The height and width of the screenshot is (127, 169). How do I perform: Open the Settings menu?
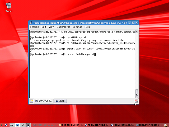click(77, 27)
